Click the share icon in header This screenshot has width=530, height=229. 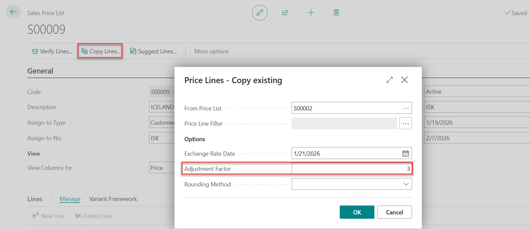tap(285, 13)
